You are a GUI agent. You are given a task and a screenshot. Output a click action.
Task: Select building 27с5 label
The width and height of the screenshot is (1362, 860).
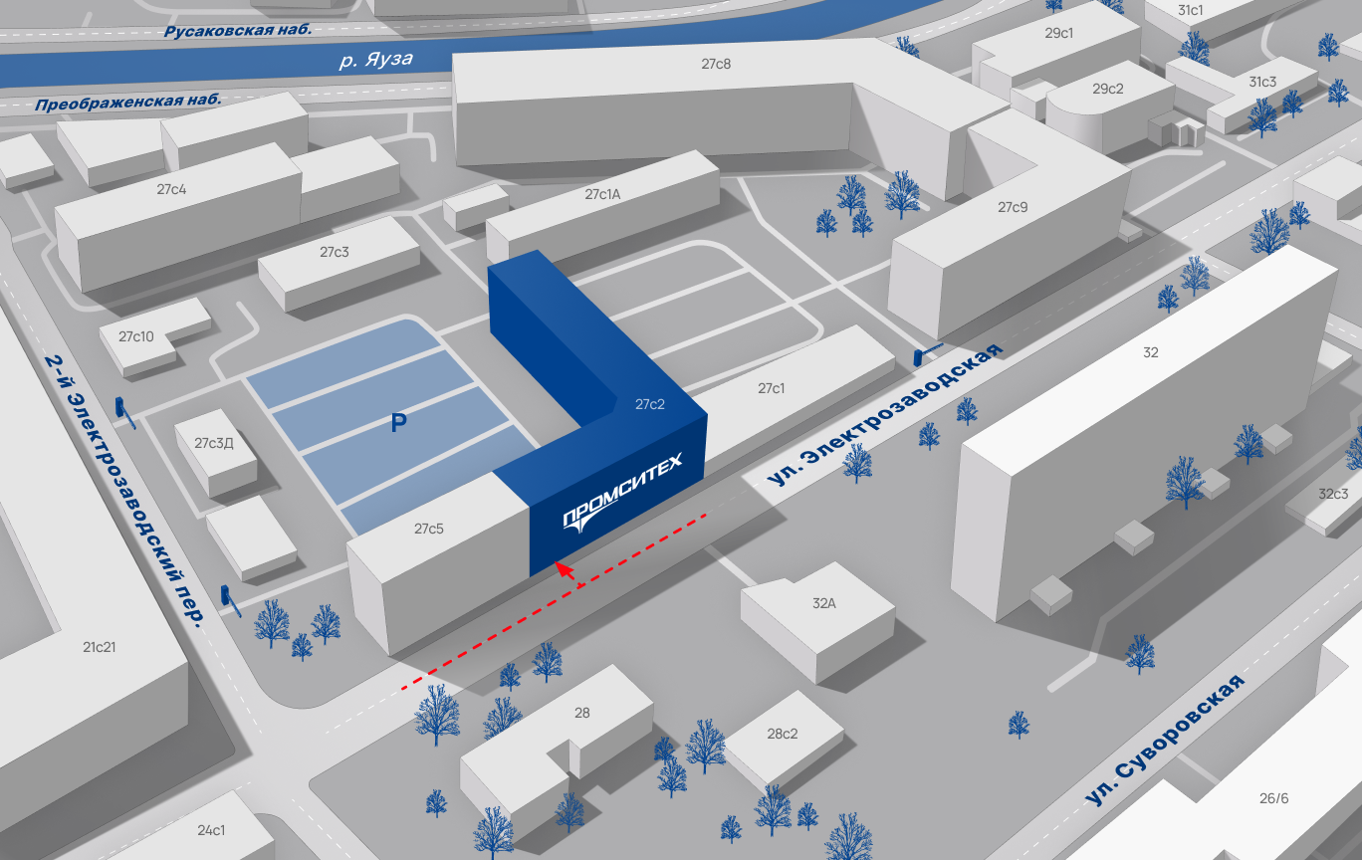[429, 529]
